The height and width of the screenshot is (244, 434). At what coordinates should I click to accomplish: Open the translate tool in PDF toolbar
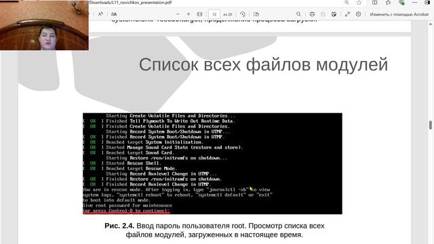(x=114, y=14)
